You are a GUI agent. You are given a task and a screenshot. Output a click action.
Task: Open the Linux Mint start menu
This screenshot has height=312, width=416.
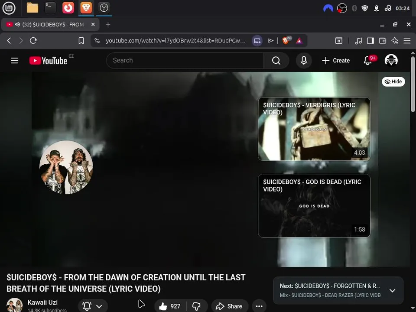click(9, 8)
